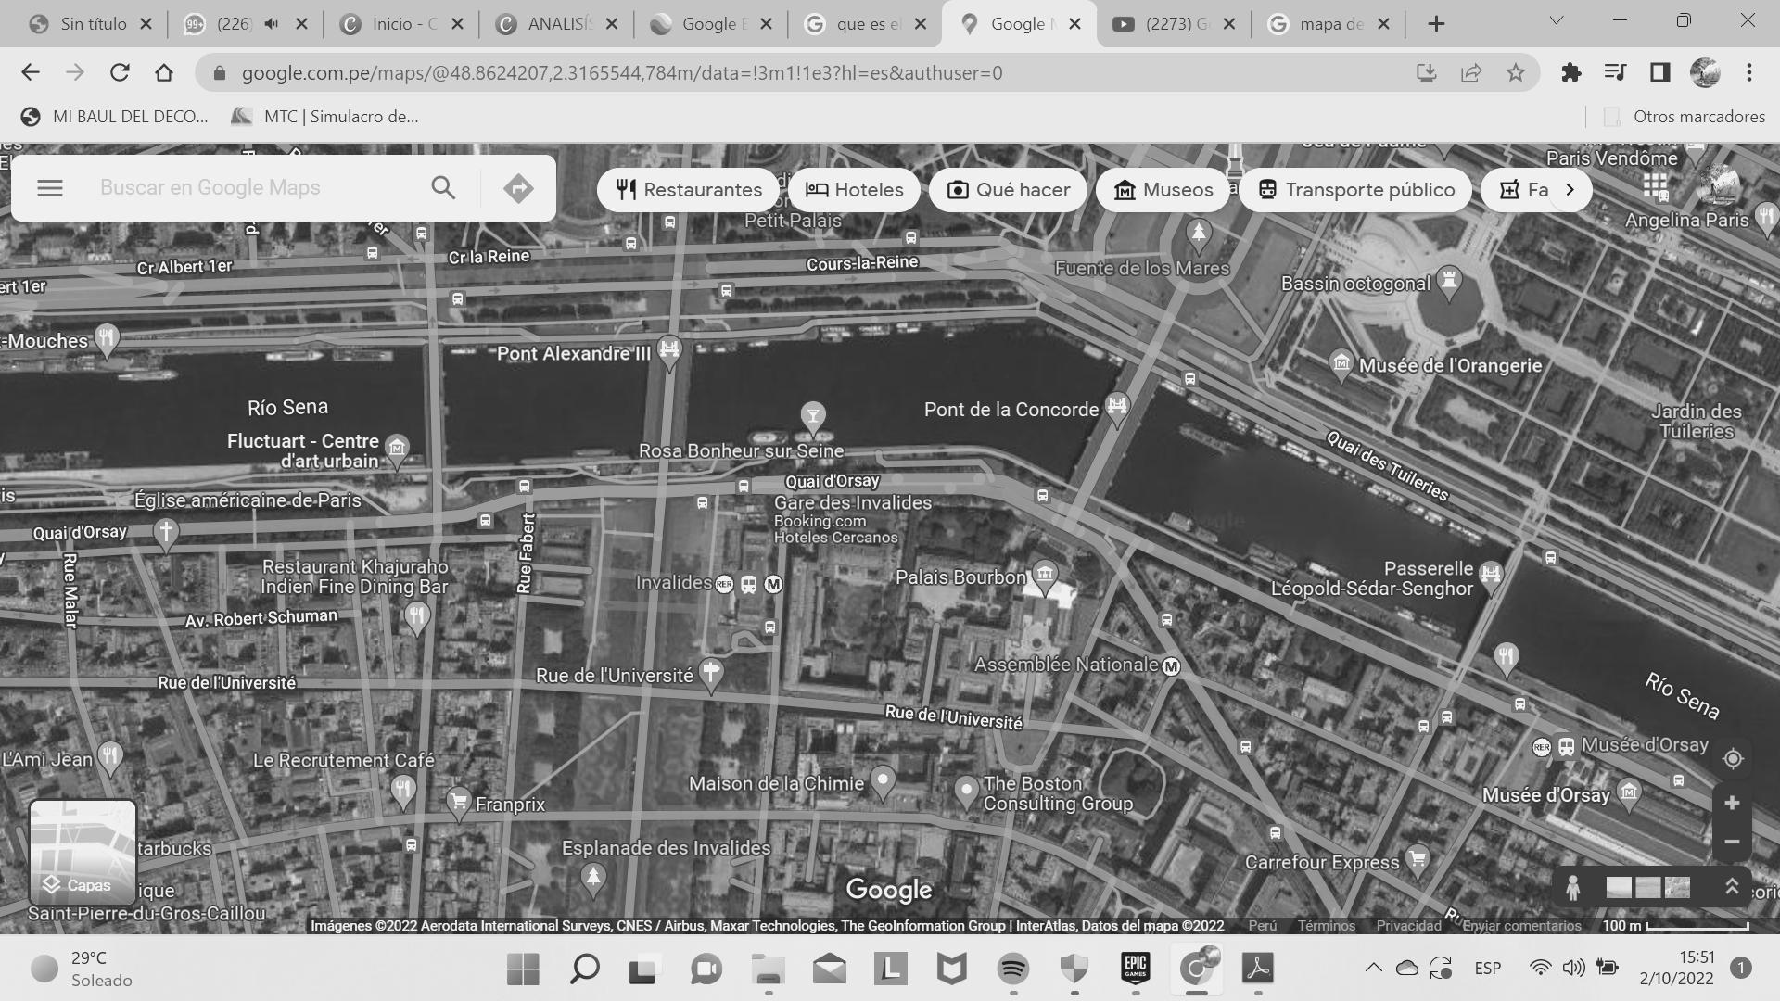Click the Street View pegman icon
Image resolution: width=1780 pixels, height=1001 pixels.
coord(1572,887)
